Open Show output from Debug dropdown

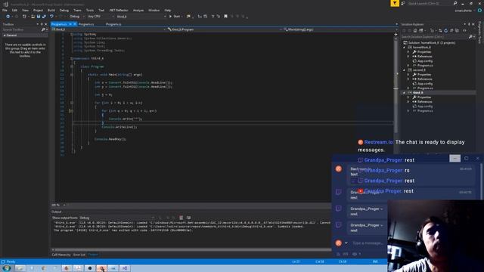click(x=117, y=218)
